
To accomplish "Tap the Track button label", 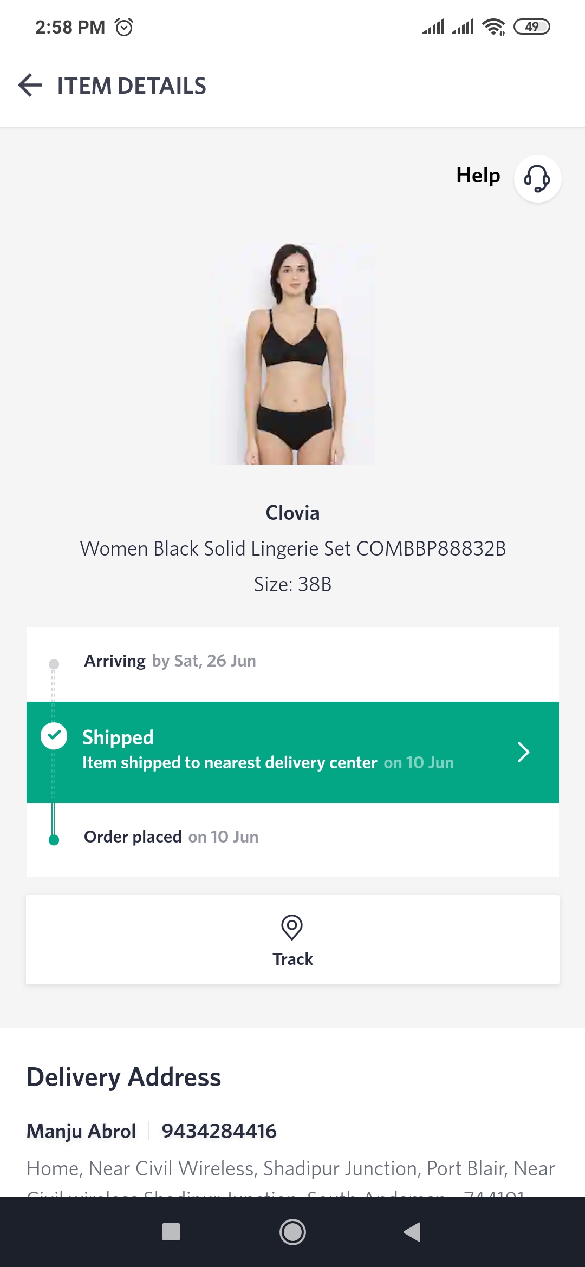I will click(x=292, y=959).
